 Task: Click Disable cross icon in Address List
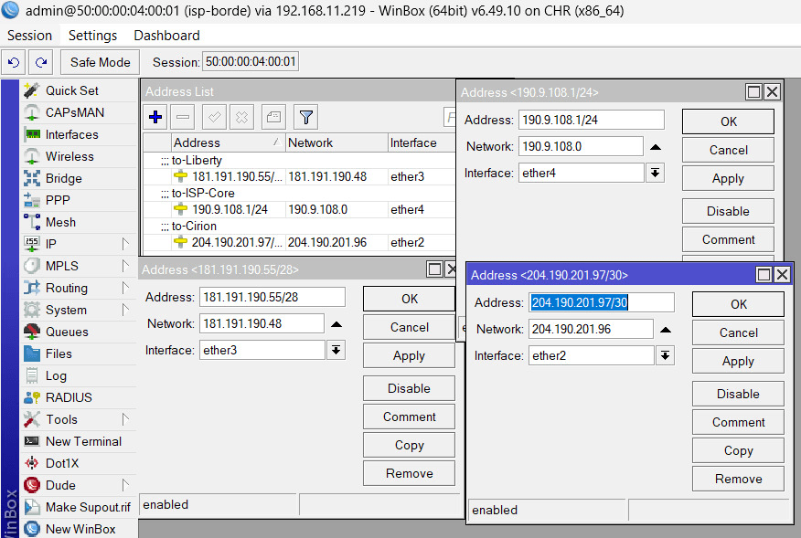[x=241, y=118]
